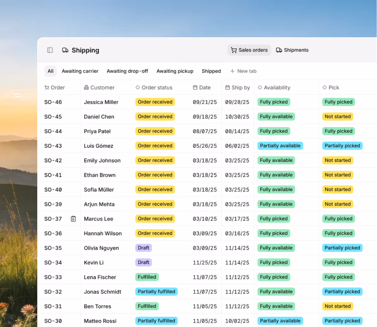The image size is (377, 327).
Task: Open order SO-30
Action: pyautogui.click(x=53, y=321)
